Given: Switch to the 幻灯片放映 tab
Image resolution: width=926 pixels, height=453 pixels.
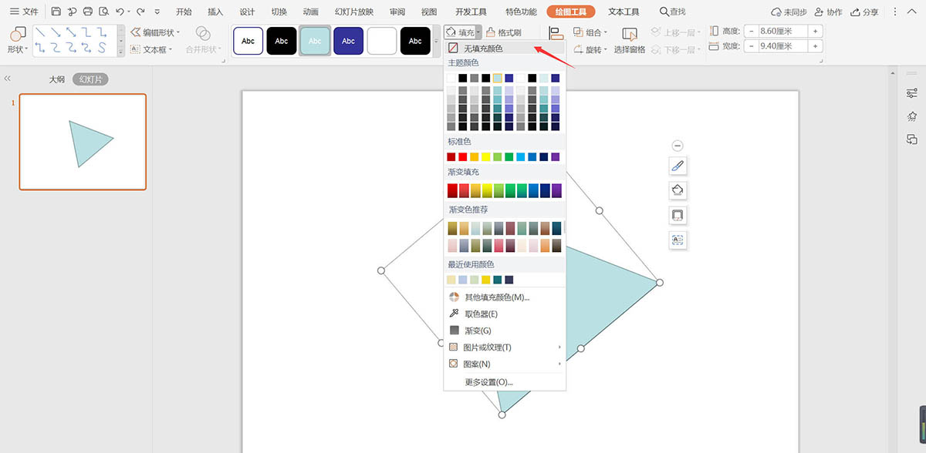Looking at the screenshot, I should point(354,12).
